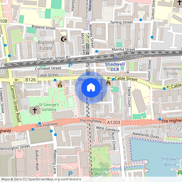Click the Wapping Woods park label
The image size is (182, 182).
100,171
